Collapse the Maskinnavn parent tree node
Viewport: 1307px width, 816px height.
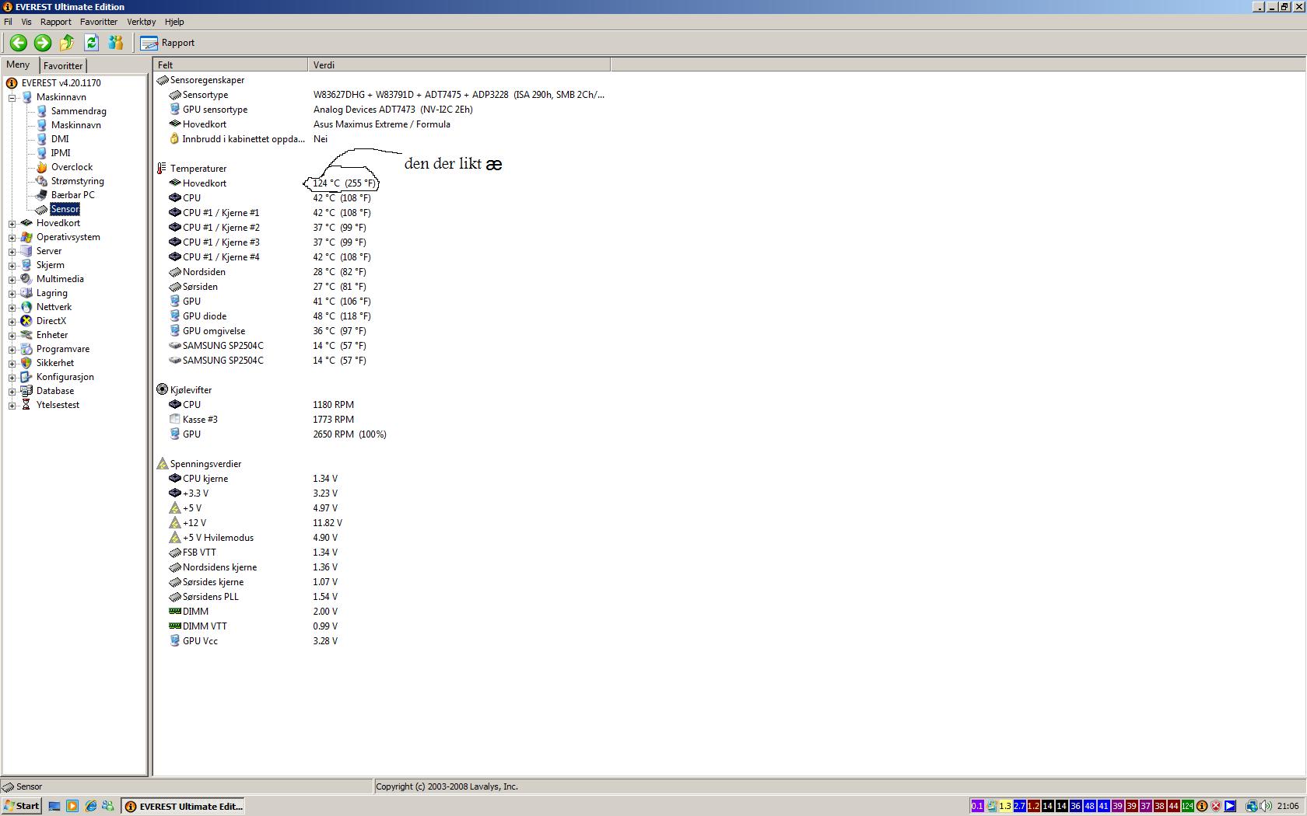tap(12, 97)
